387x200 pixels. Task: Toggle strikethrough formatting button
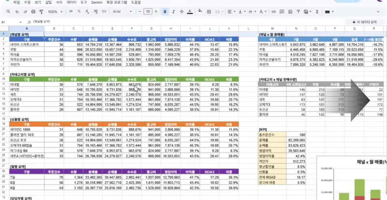tap(182, 12)
